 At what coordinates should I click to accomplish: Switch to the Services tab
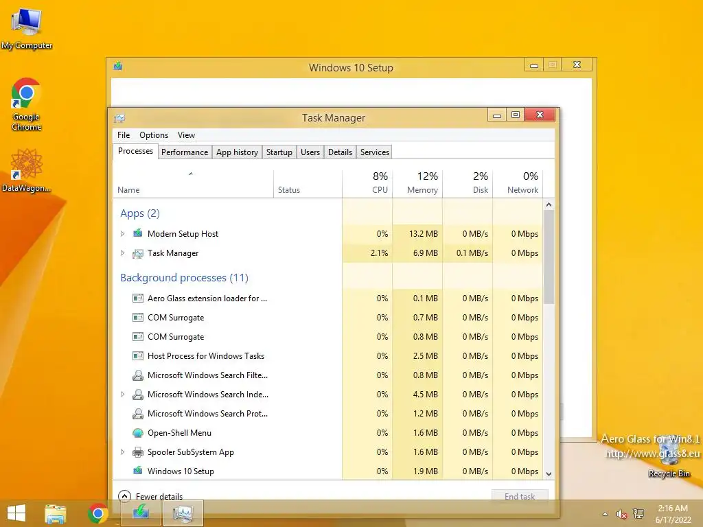click(375, 152)
